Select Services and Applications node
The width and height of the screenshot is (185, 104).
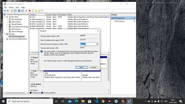click(x=18, y=39)
